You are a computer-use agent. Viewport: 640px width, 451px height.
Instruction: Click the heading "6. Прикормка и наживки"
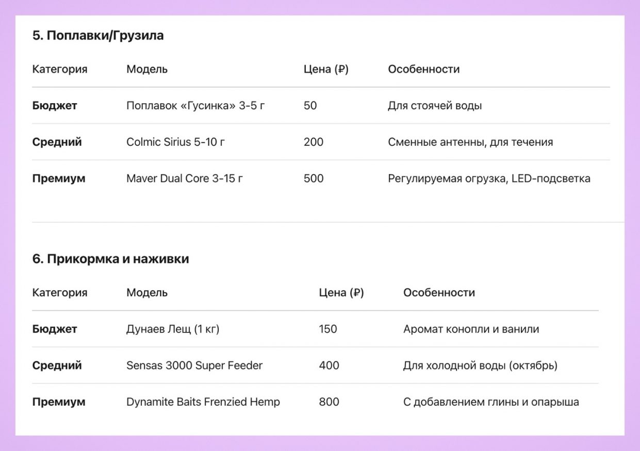tap(110, 259)
